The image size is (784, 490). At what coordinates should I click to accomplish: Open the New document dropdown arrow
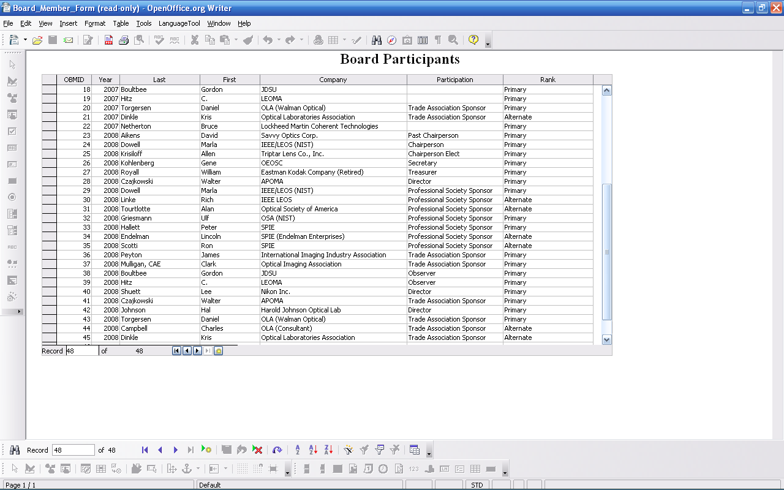pyautogui.click(x=25, y=40)
